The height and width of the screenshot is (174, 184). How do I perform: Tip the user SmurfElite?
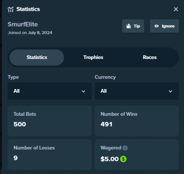pyautogui.click(x=133, y=26)
